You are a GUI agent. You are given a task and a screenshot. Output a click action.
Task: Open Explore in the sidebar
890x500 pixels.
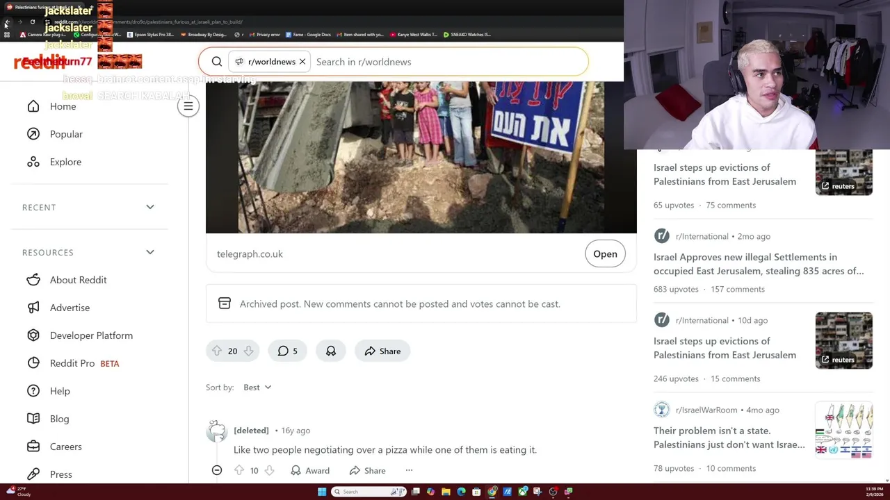coord(65,162)
